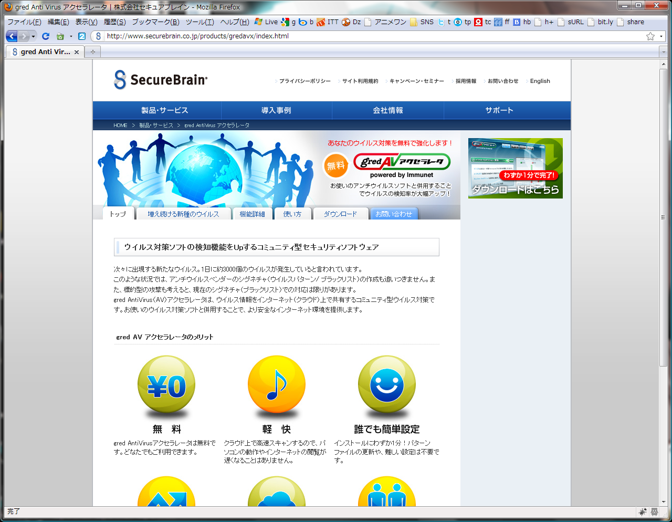Click the bit.ly bookmarklet
Viewport: 672px width, 522px height.
[601, 22]
